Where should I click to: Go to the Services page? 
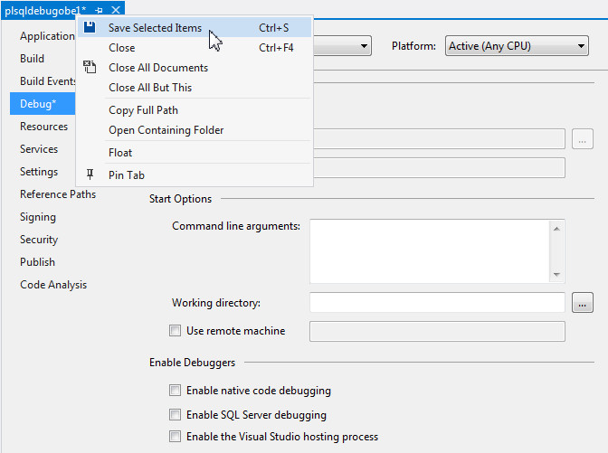coord(39,149)
